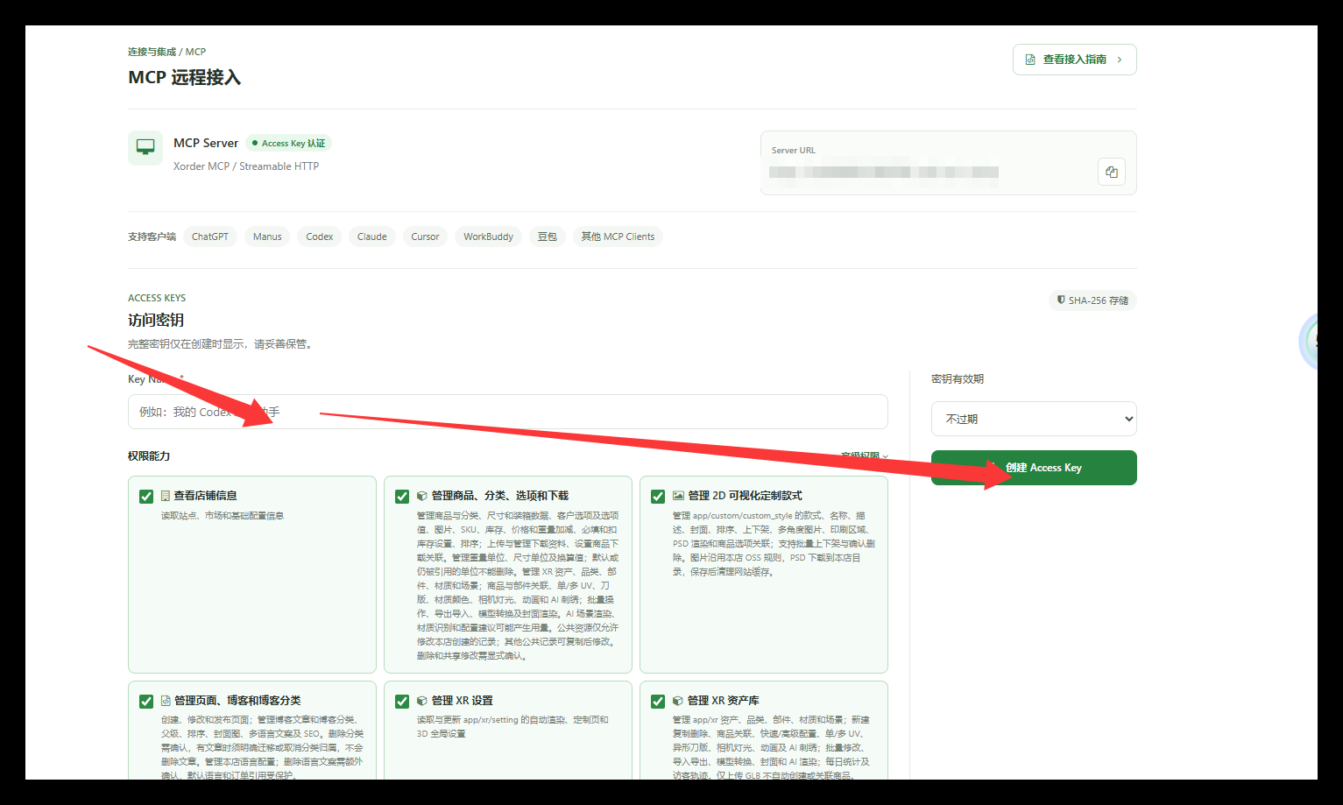The width and height of the screenshot is (1343, 805).
Task: Uncheck the 查看店铺信息 permission checkbox
Action: [146, 497]
